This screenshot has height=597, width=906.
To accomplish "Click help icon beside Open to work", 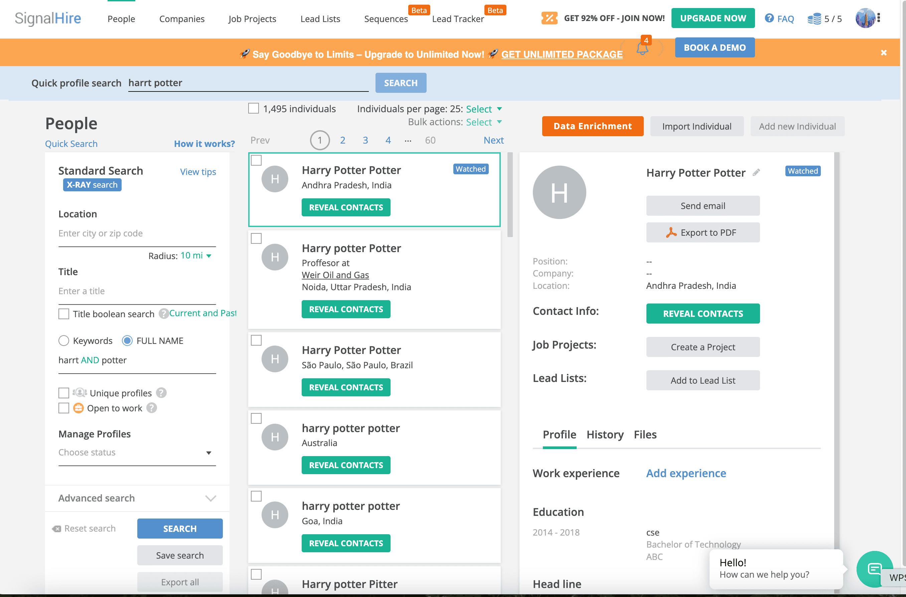I will tap(152, 408).
